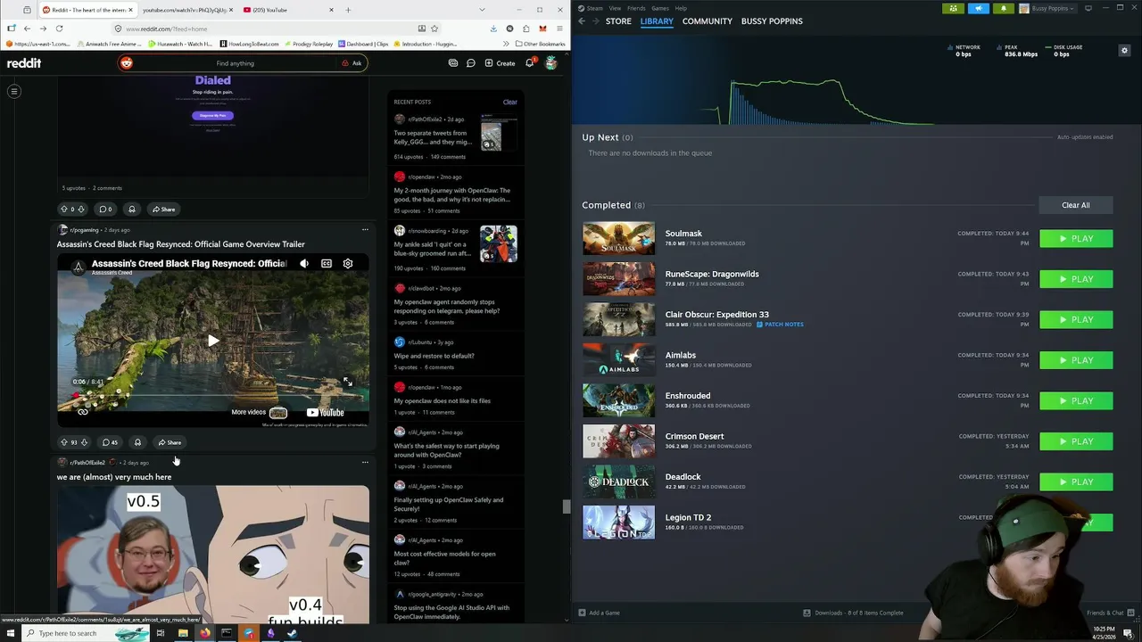Open Steam notifications bell
This screenshot has height=642, width=1142.
(x=1004, y=8)
